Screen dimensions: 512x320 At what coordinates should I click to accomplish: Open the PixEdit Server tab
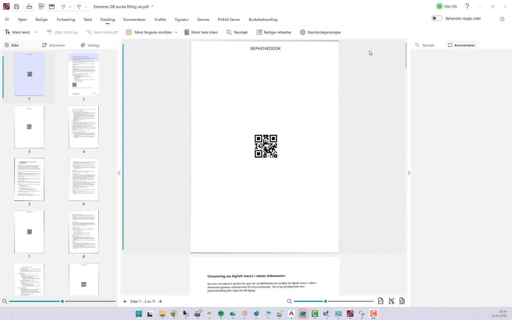[229, 20]
